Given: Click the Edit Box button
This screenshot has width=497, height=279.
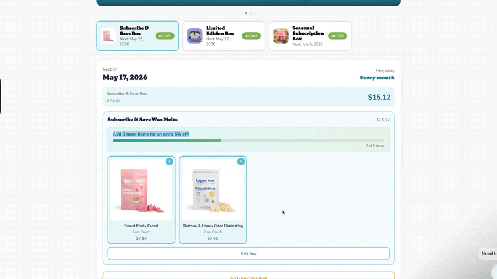Looking at the screenshot, I should [248, 254].
